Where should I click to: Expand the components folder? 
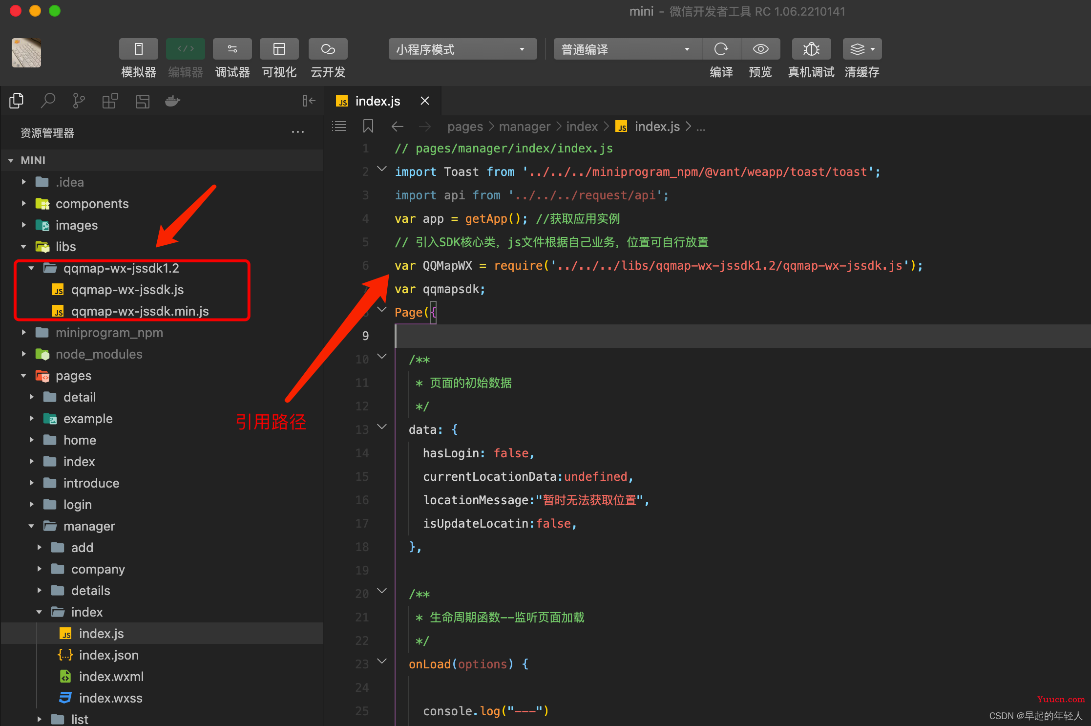92,204
